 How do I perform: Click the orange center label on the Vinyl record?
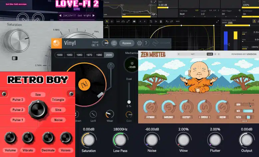click(84, 84)
